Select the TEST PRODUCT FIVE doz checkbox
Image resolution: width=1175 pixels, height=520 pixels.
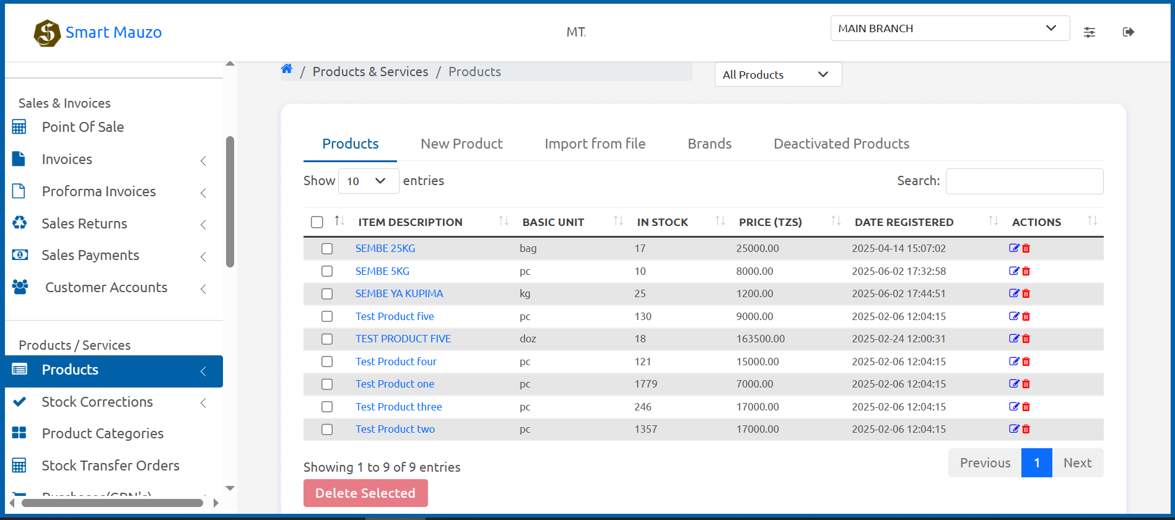(327, 339)
